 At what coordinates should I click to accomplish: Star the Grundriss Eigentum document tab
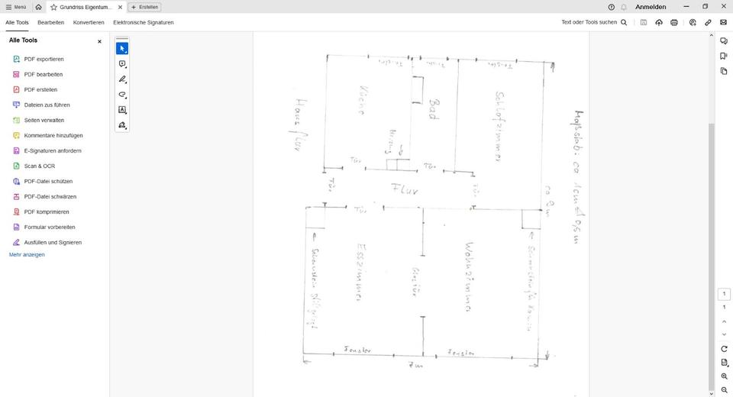click(53, 7)
